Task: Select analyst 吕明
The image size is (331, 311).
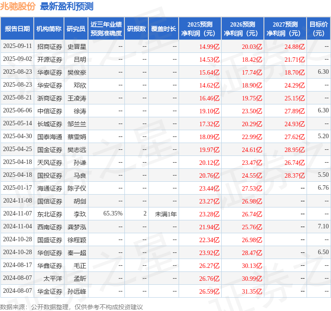Action: 80,60
